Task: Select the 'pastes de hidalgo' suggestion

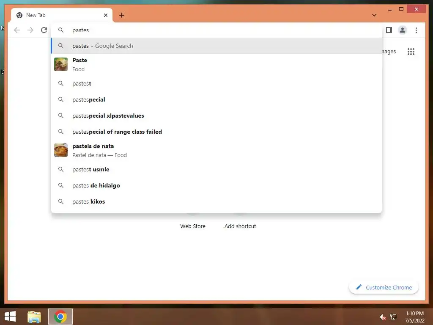Action: [x=217, y=185]
